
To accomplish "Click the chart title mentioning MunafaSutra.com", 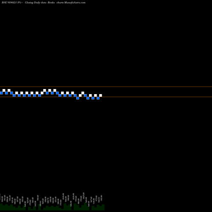I will coord(44,3).
